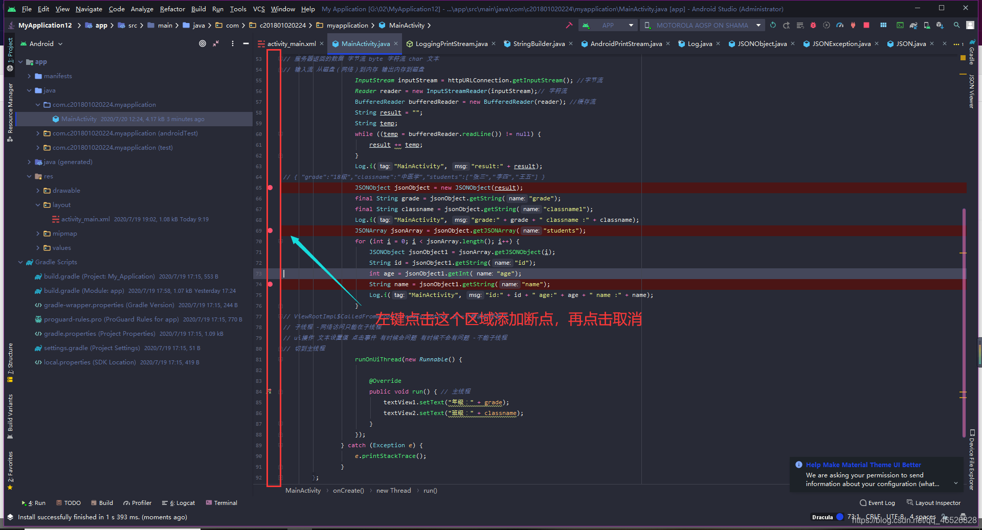The height and width of the screenshot is (530, 982).
Task: Click the blue circle status bar indicator
Action: pos(840,517)
